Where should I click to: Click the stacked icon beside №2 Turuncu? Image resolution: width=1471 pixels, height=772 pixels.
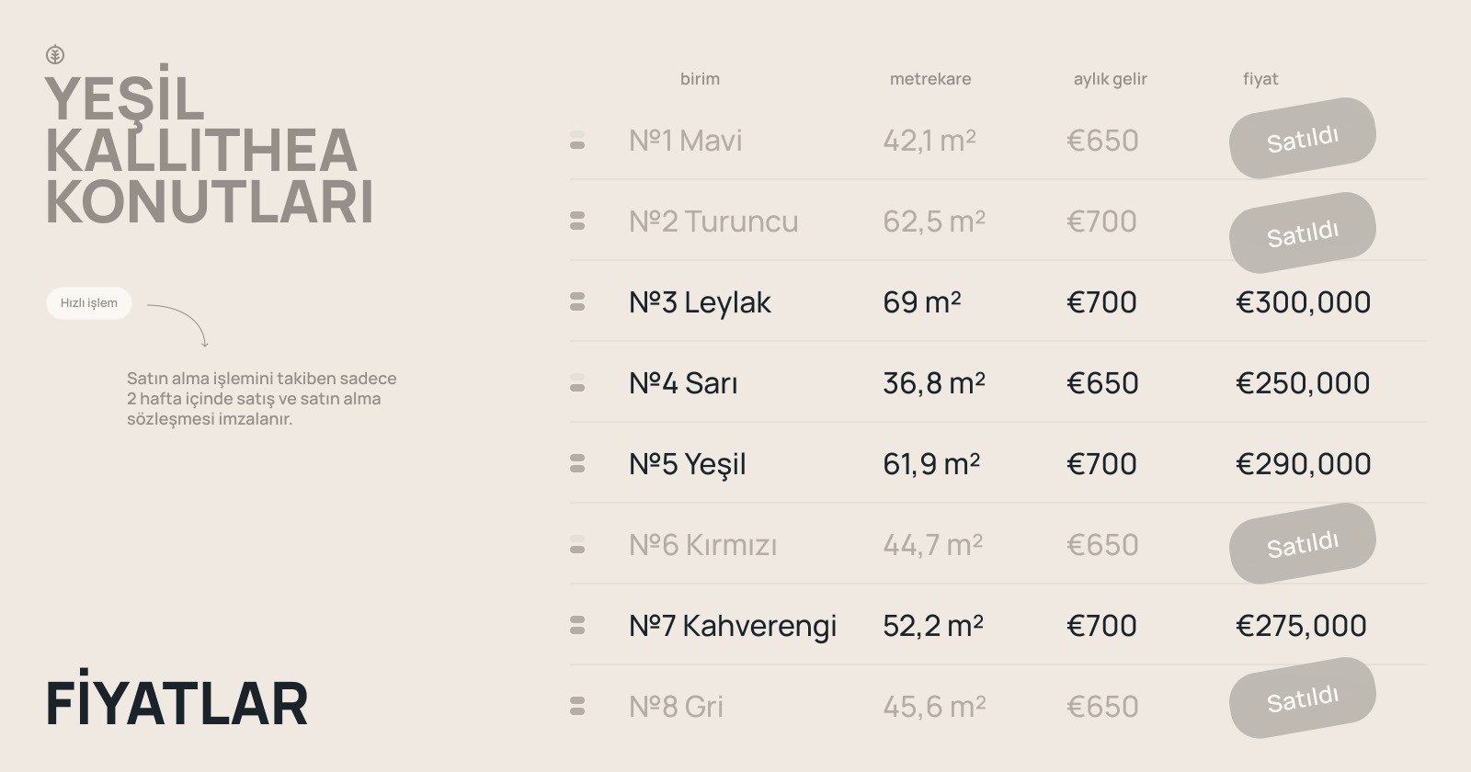tap(577, 221)
